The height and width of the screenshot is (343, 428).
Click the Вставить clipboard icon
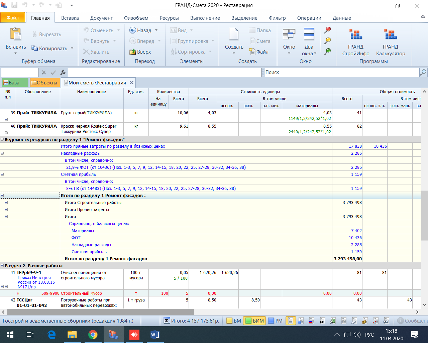coord(16,35)
